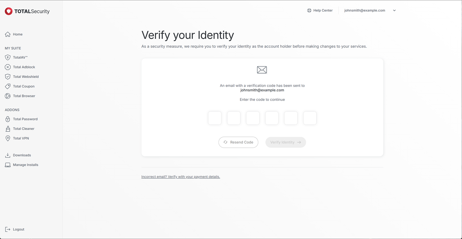Open TotalAV shield icon in sidebar
This screenshot has height=239, width=462.
point(8,58)
